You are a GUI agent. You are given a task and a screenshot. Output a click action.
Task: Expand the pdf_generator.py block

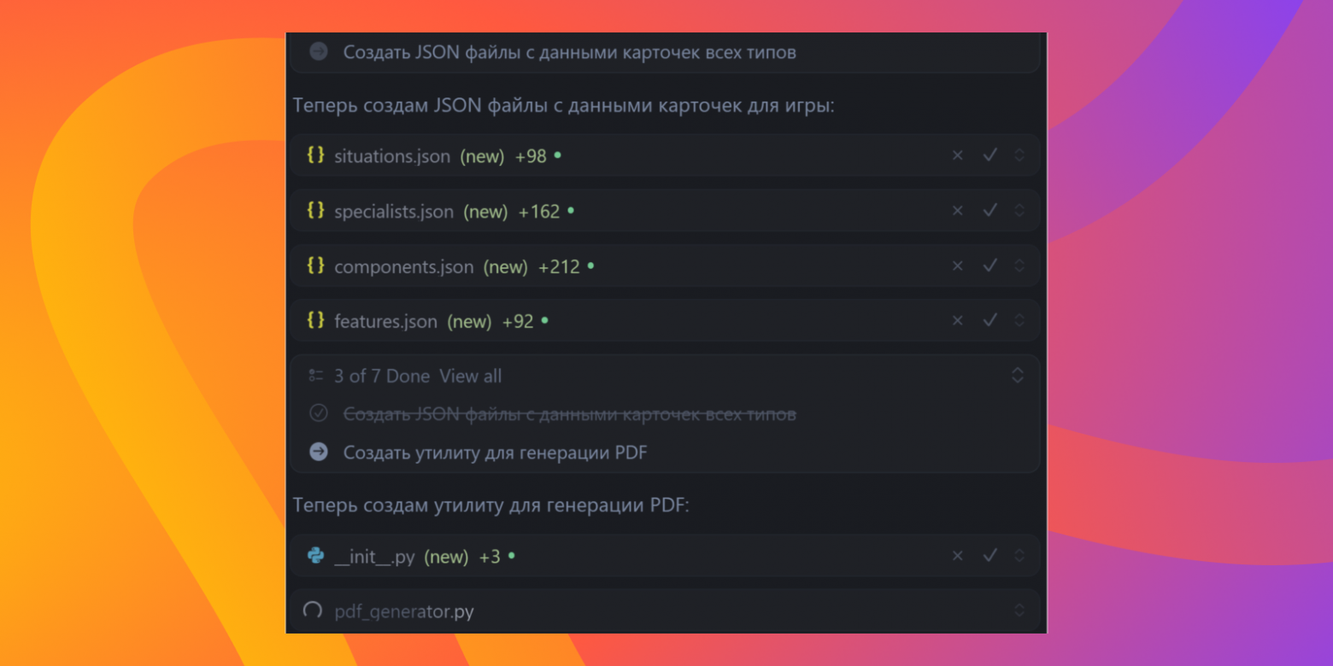(1019, 610)
